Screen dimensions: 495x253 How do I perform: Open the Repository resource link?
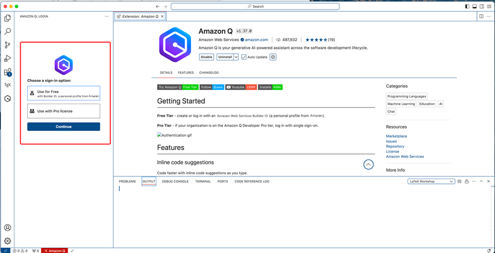tap(395, 146)
